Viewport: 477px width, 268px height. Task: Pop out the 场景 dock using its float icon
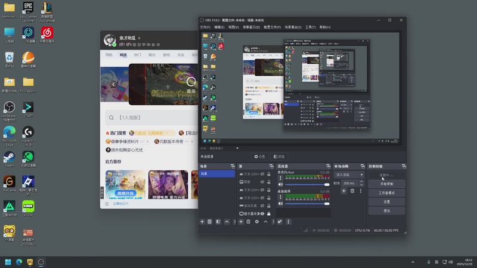[233, 166]
